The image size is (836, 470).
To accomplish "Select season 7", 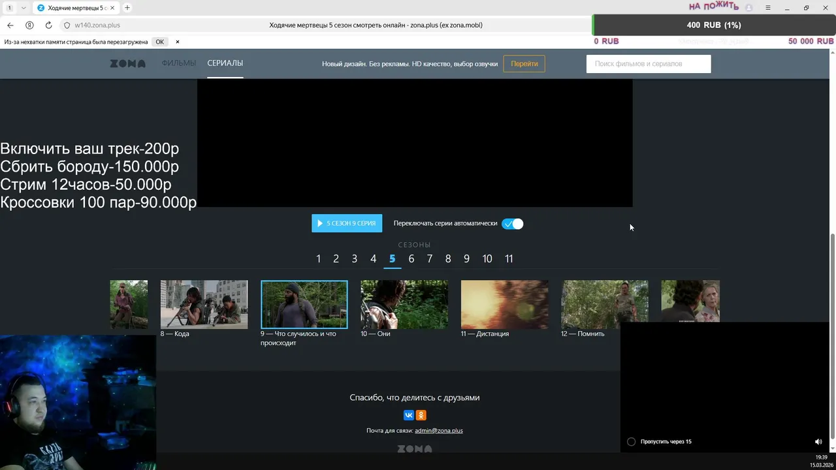I will [x=430, y=258].
